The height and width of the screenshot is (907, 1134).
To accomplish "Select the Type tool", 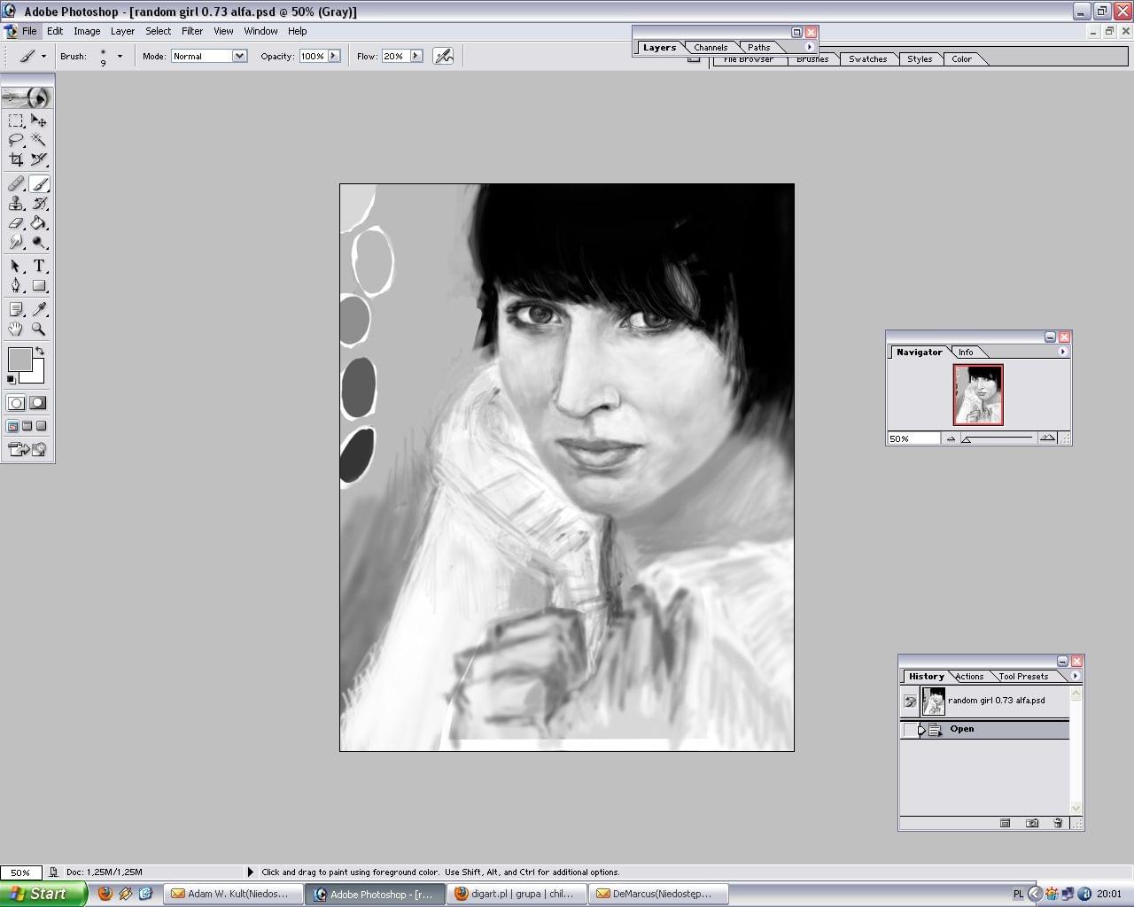I will click(x=39, y=266).
